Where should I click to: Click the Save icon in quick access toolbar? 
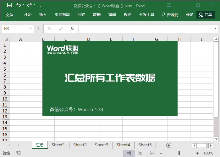(x=9, y=5)
